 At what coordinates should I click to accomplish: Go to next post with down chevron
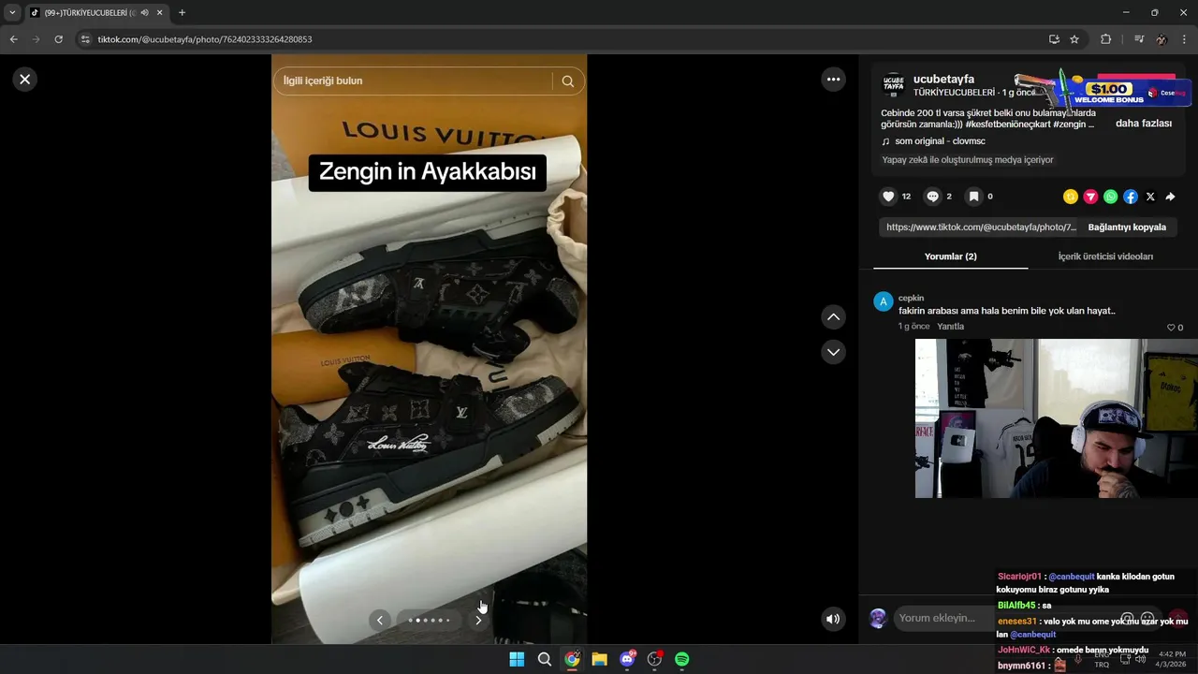coord(833,352)
